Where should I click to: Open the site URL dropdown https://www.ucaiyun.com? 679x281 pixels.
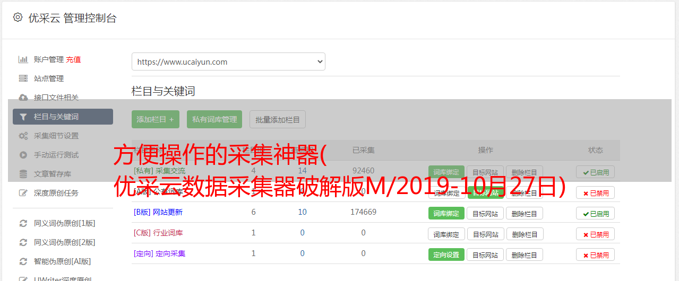coord(228,62)
